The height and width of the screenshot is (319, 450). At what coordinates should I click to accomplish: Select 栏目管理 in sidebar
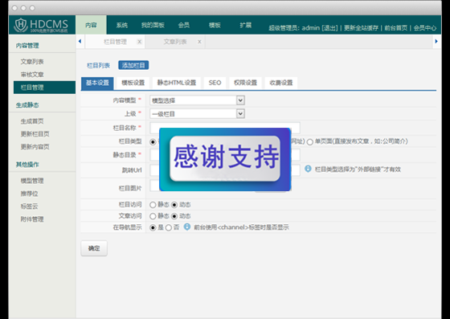pos(44,88)
